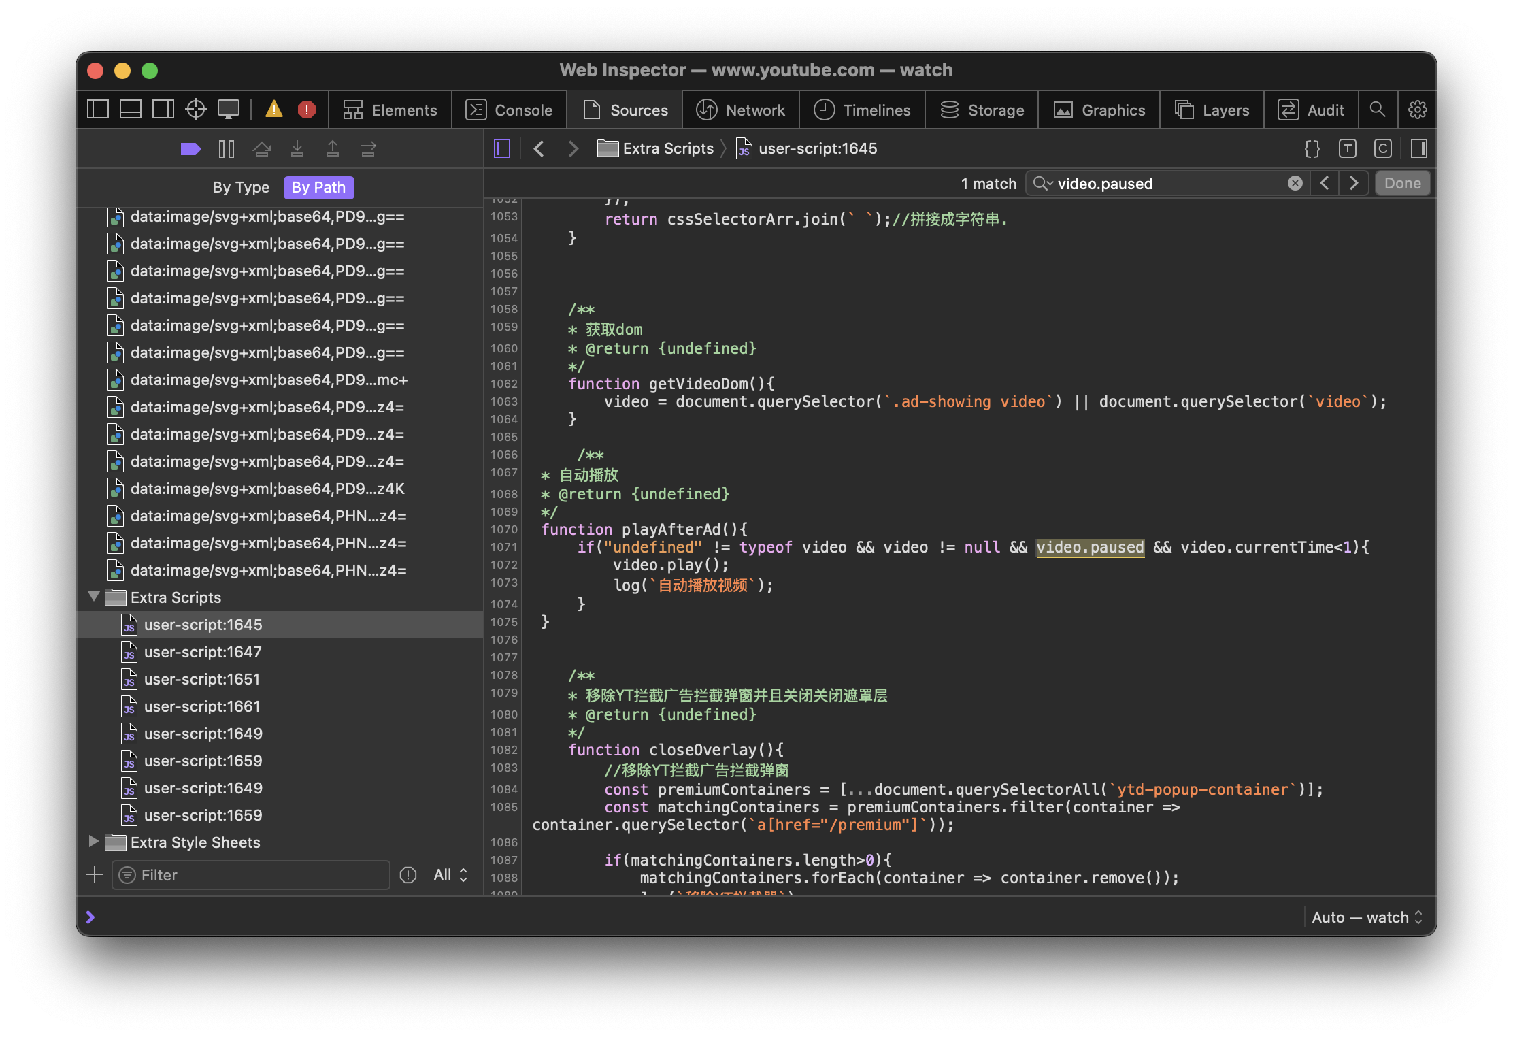
Task: Toggle the navigation sidebar visibility button
Action: pyautogui.click(x=502, y=149)
